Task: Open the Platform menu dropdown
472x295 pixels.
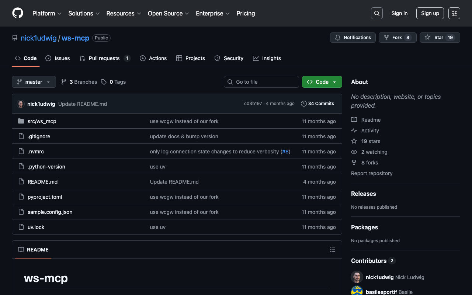Action: 47,13
